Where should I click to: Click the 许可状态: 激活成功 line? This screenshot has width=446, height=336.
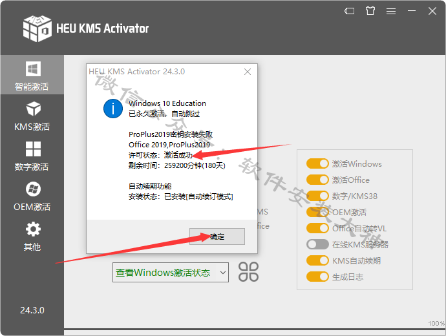point(160,155)
